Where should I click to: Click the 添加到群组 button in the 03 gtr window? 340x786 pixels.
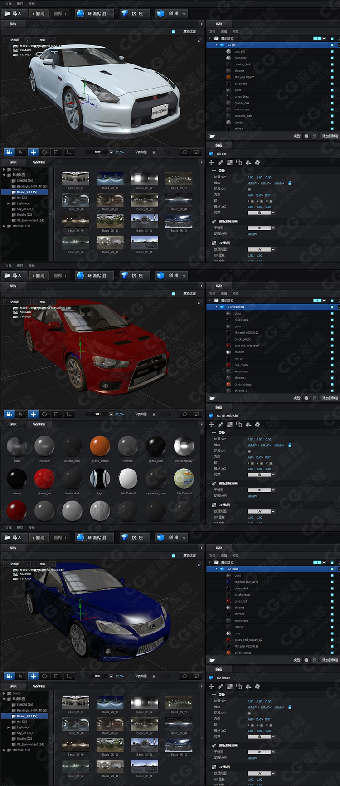tap(330, 136)
